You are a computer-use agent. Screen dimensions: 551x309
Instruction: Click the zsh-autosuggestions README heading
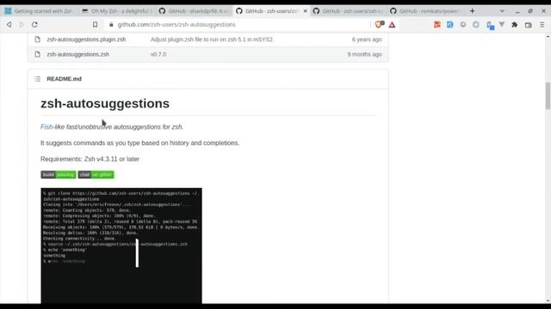(x=105, y=103)
